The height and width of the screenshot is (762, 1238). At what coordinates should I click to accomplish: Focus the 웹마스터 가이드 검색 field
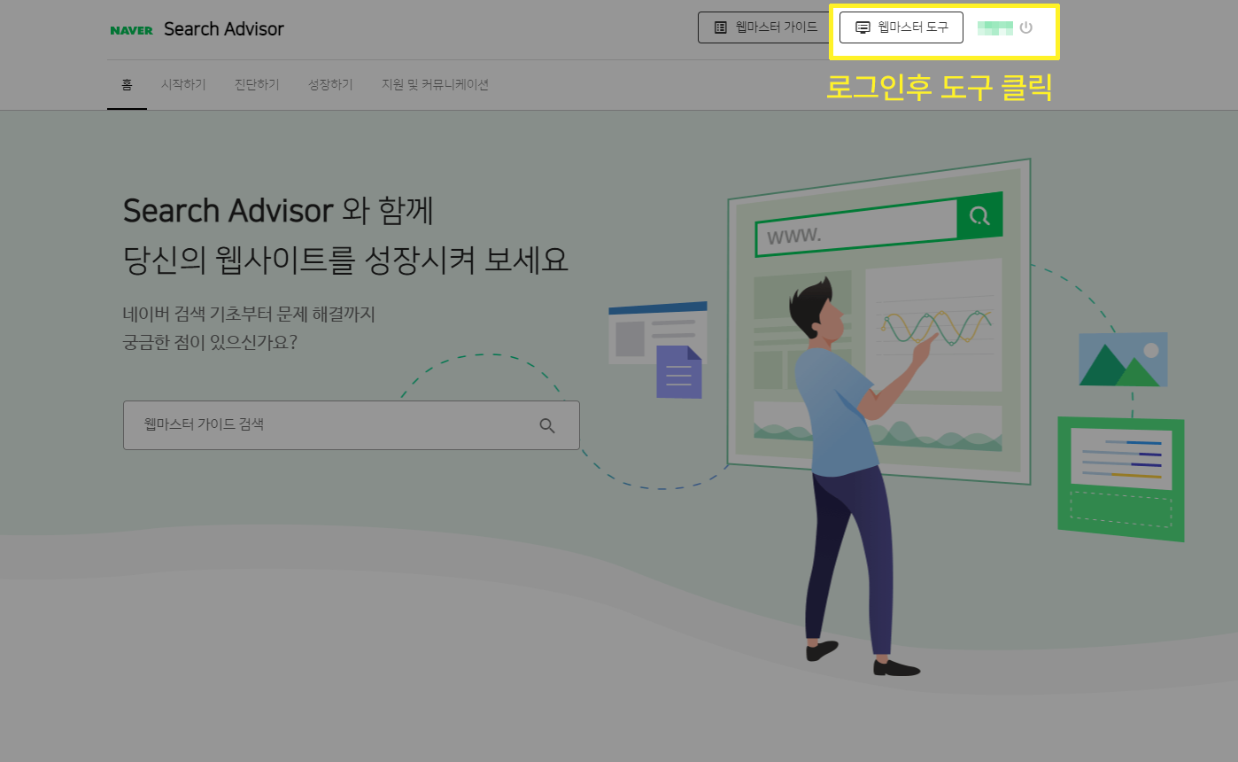tap(352, 425)
